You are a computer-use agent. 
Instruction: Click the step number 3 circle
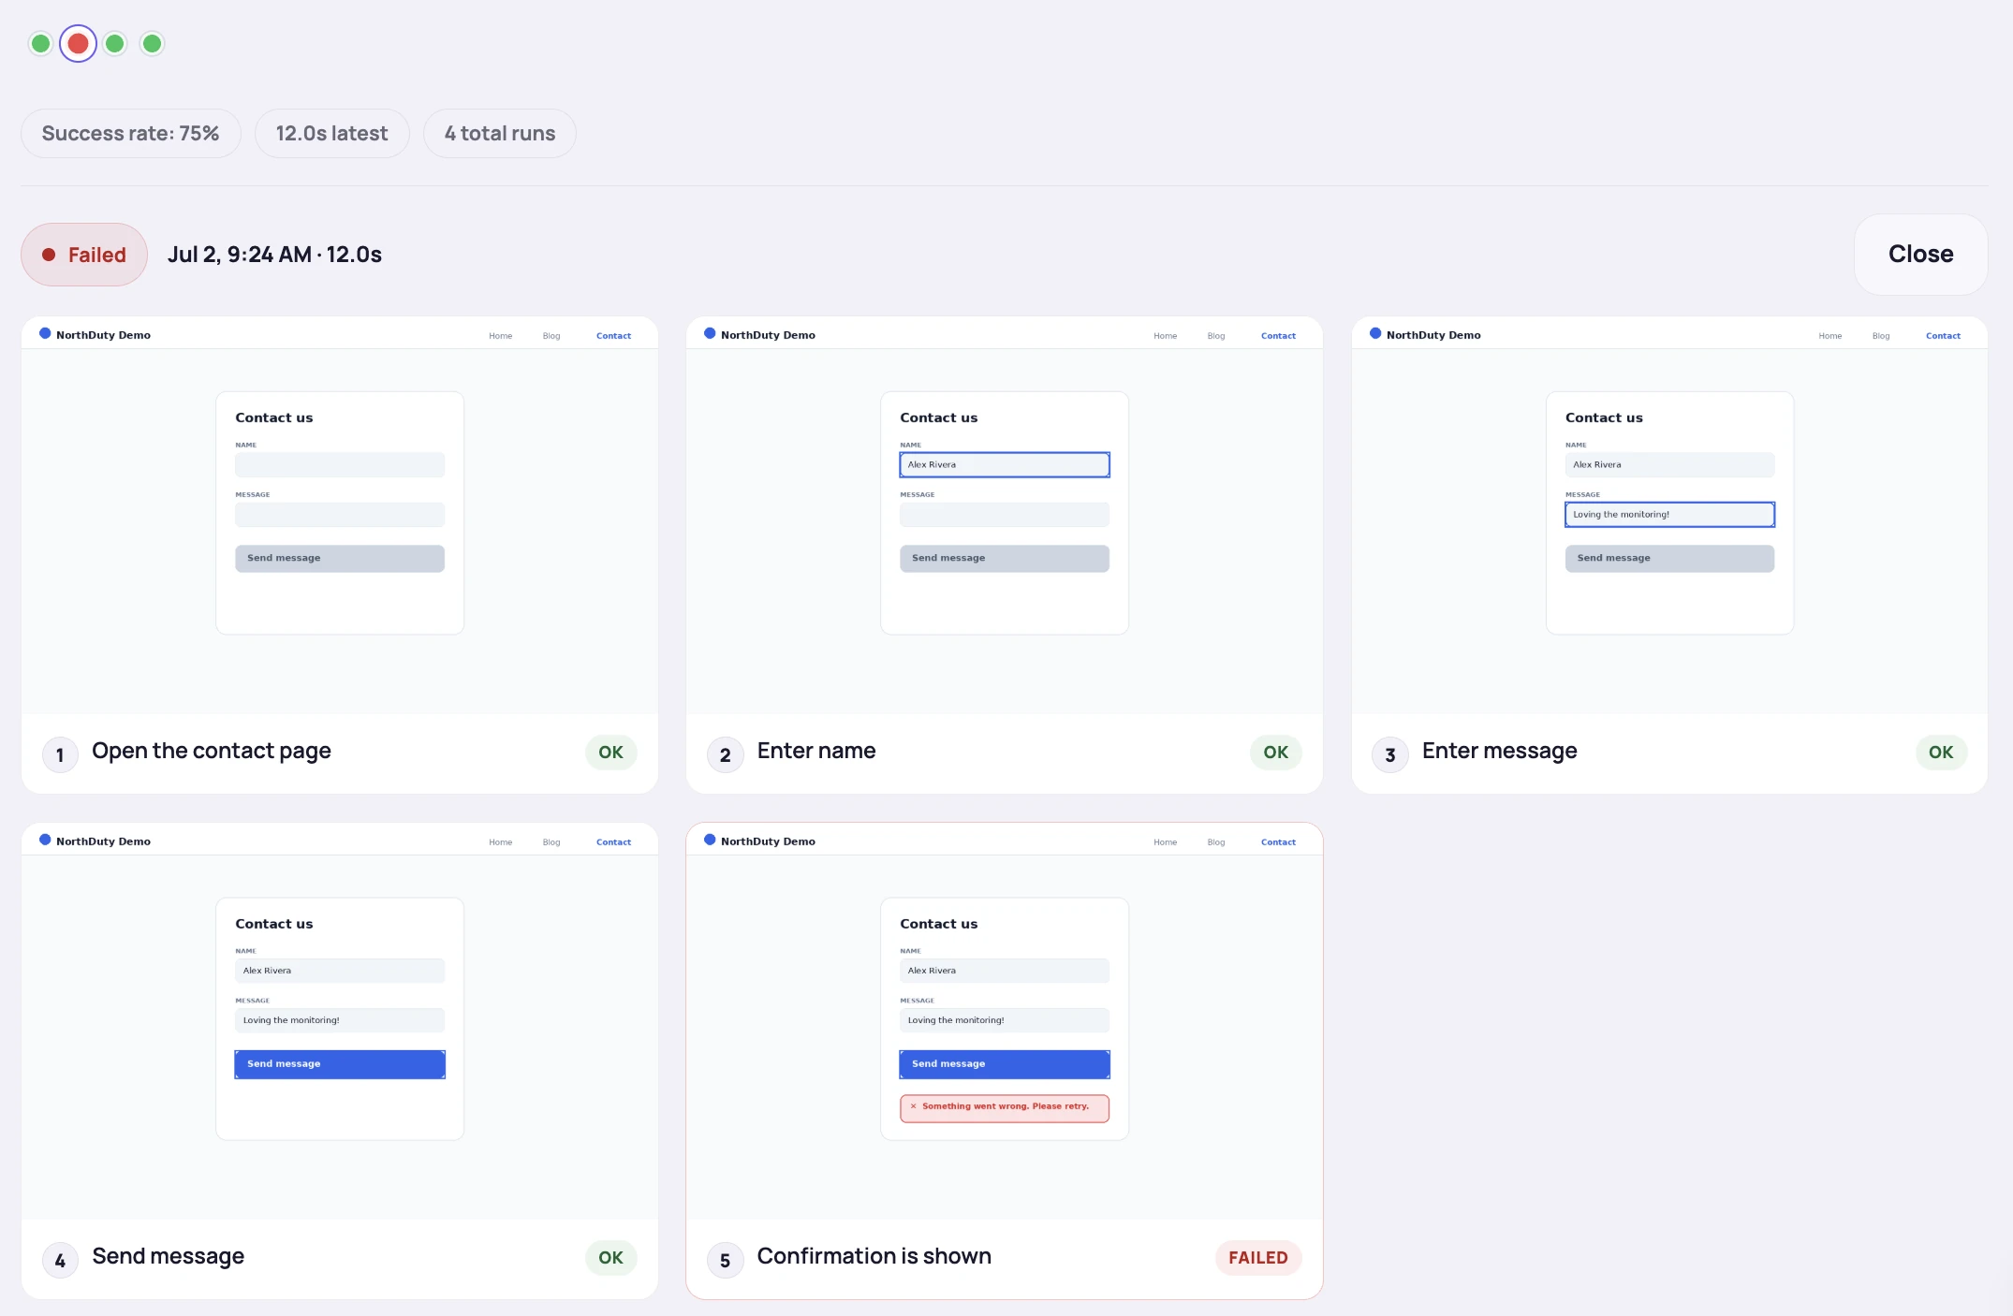tap(1390, 754)
